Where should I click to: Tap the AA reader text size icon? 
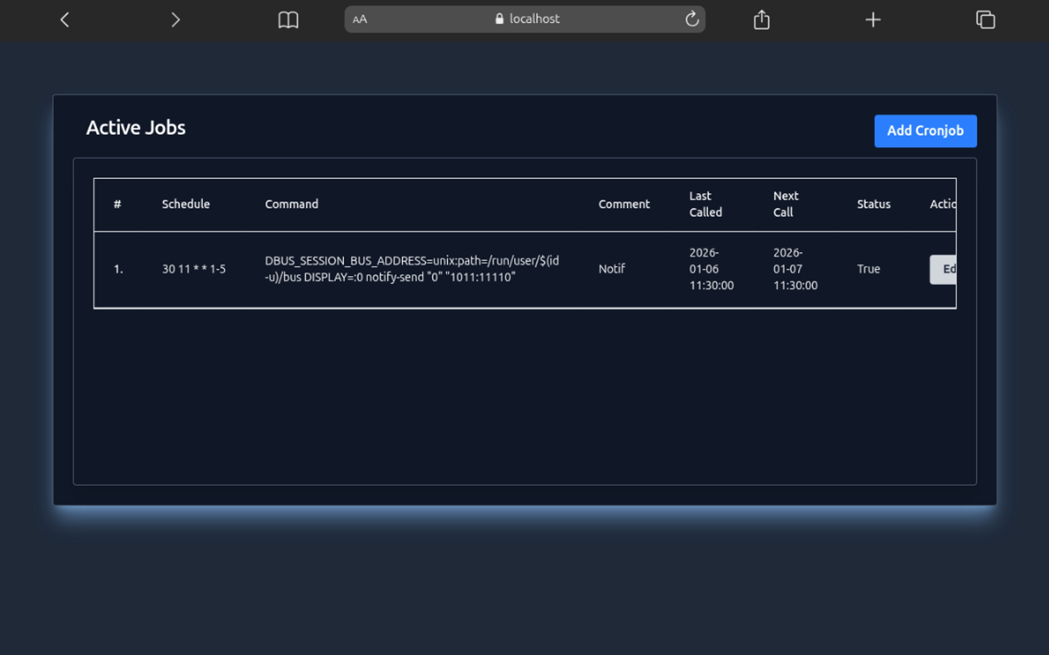tap(360, 19)
